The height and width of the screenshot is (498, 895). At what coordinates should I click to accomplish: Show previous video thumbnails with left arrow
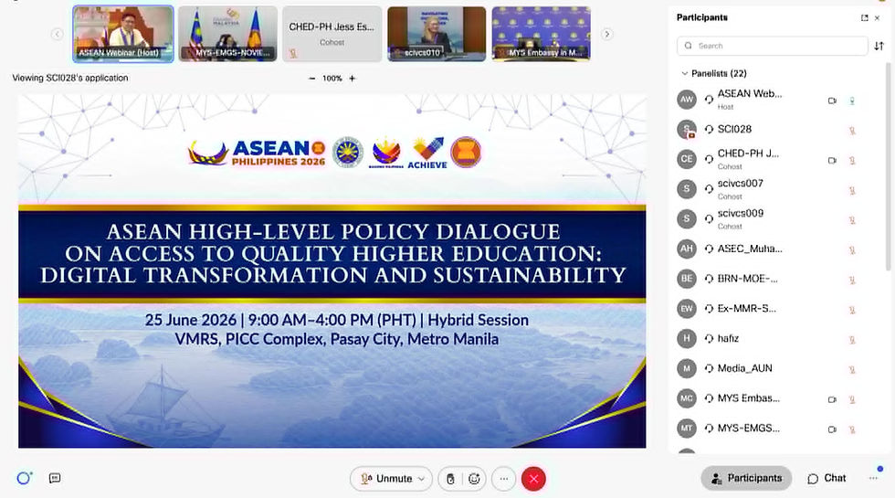[57, 35]
